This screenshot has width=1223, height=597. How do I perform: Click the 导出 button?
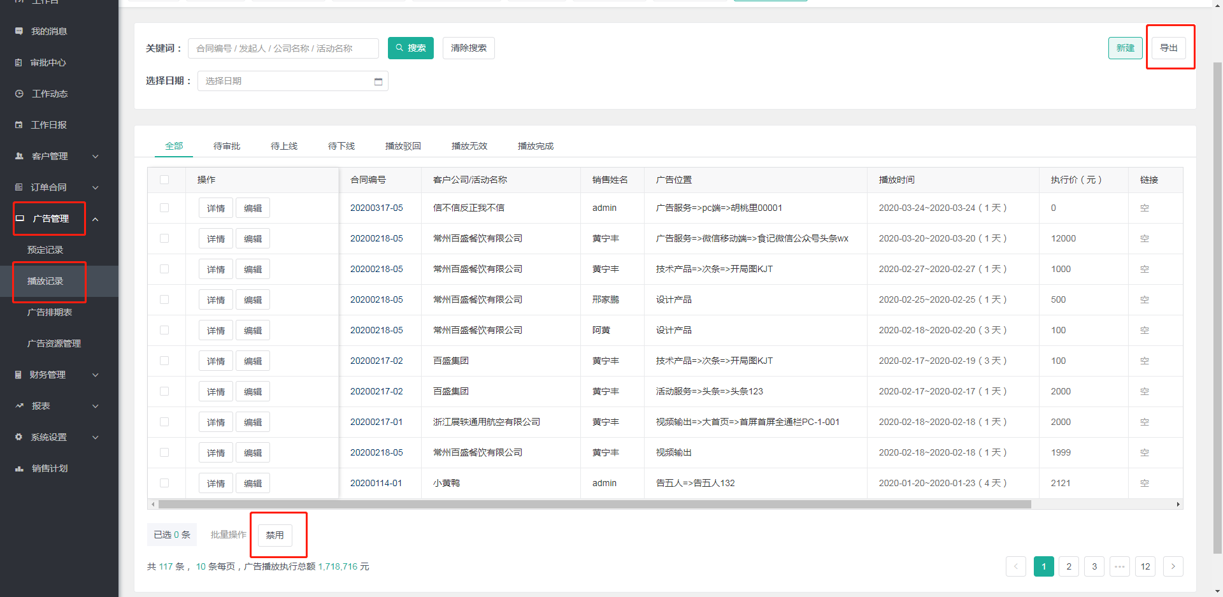(1169, 48)
